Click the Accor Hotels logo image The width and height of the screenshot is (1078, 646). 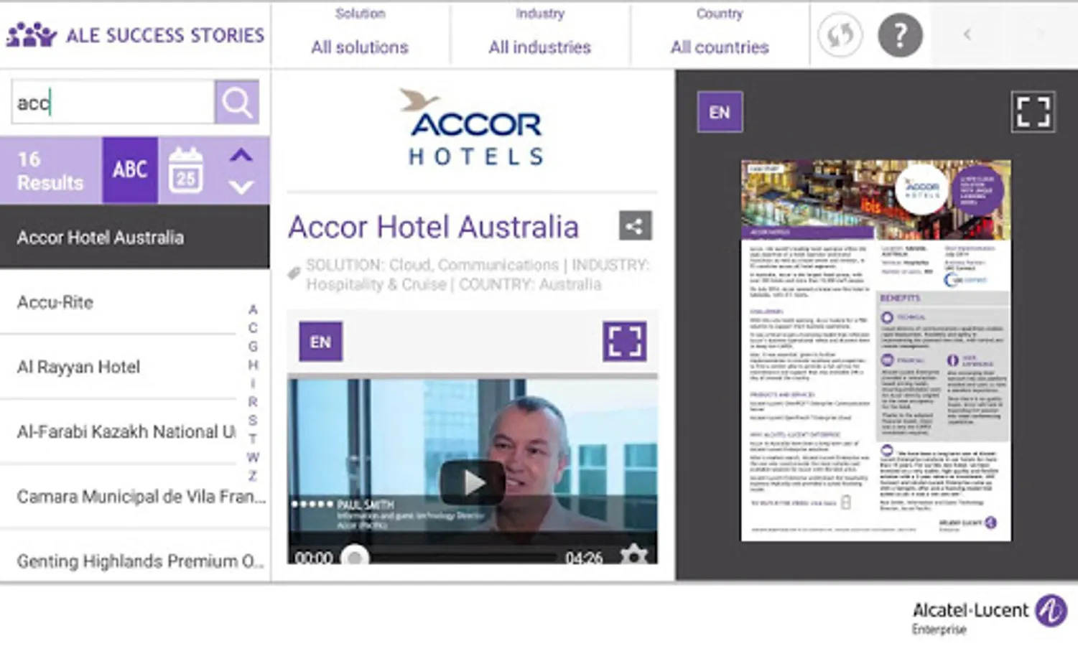(x=472, y=128)
